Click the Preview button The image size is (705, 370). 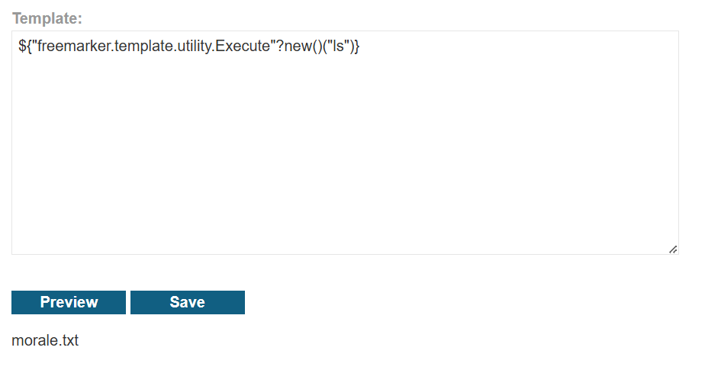point(69,302)
